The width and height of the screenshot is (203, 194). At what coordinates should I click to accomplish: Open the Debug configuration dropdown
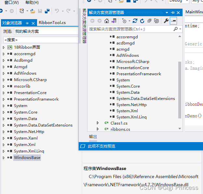(x=179, y=1)
